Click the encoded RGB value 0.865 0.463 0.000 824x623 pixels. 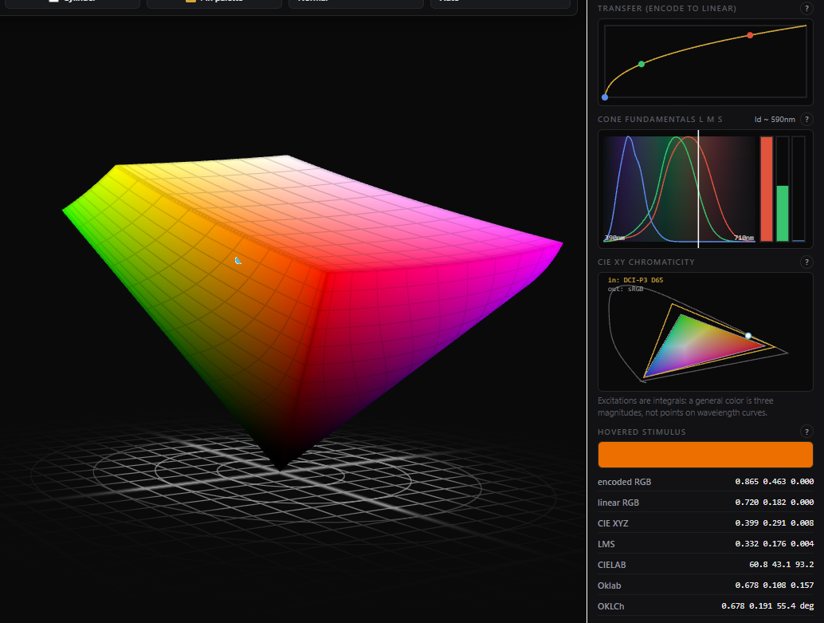774,482
